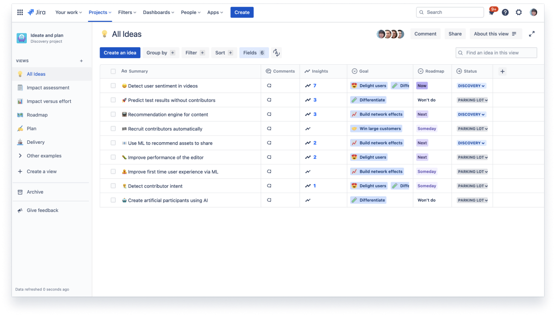Click the comment icon for Detect contributor intent

[x=269, y=186]
